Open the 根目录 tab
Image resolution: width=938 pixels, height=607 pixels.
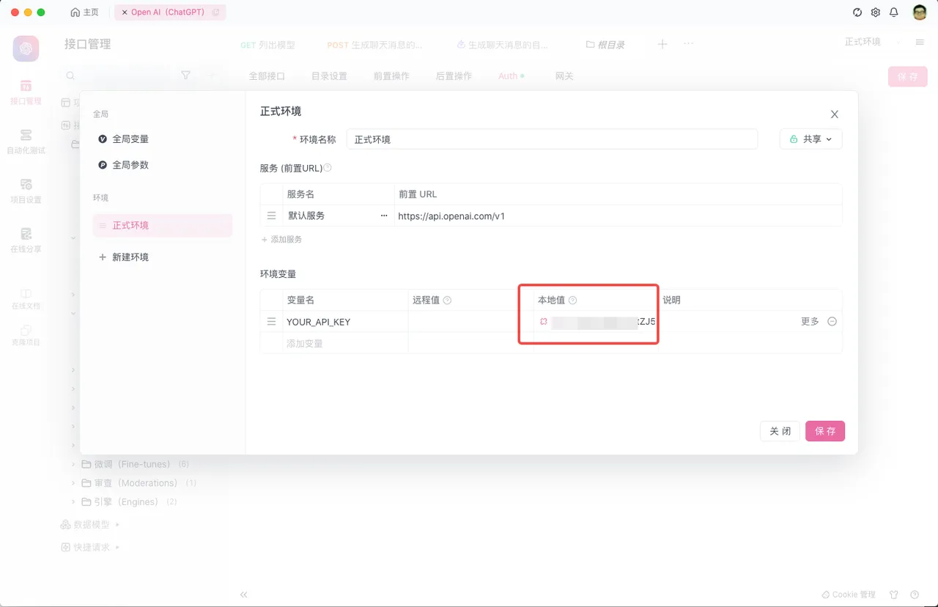605,45
